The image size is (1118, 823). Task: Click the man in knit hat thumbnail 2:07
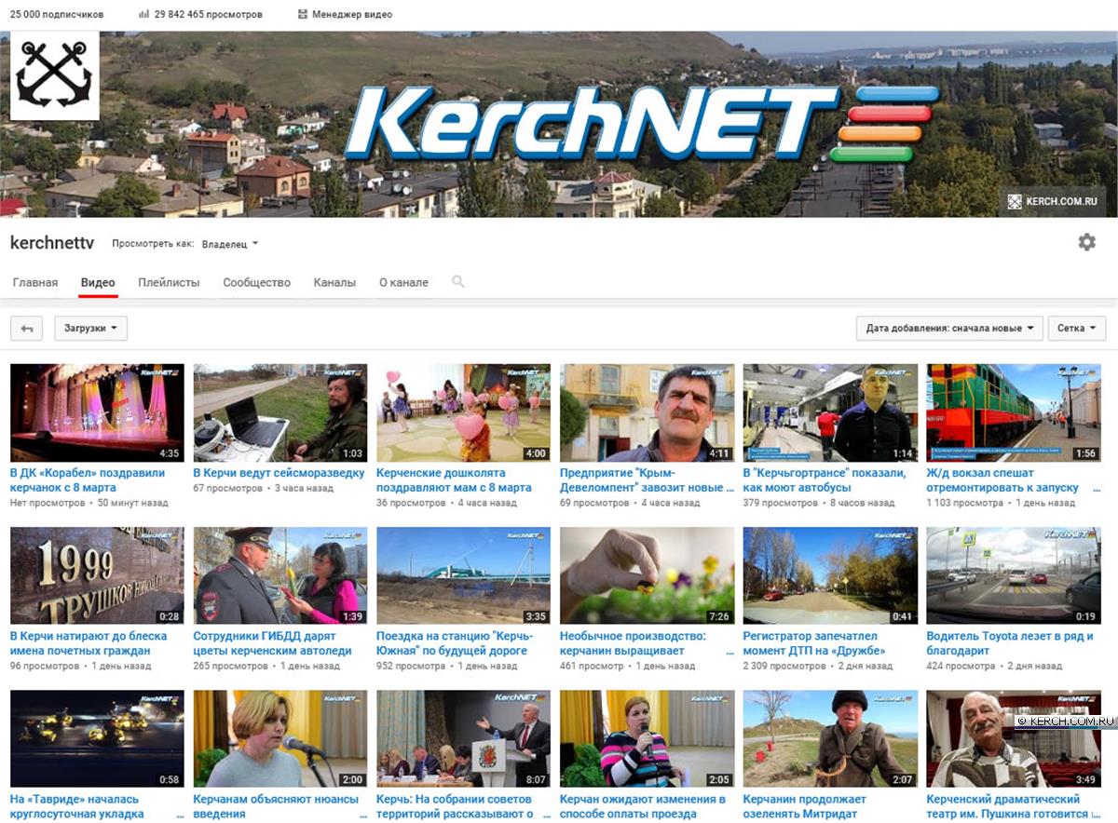point(830,739)
